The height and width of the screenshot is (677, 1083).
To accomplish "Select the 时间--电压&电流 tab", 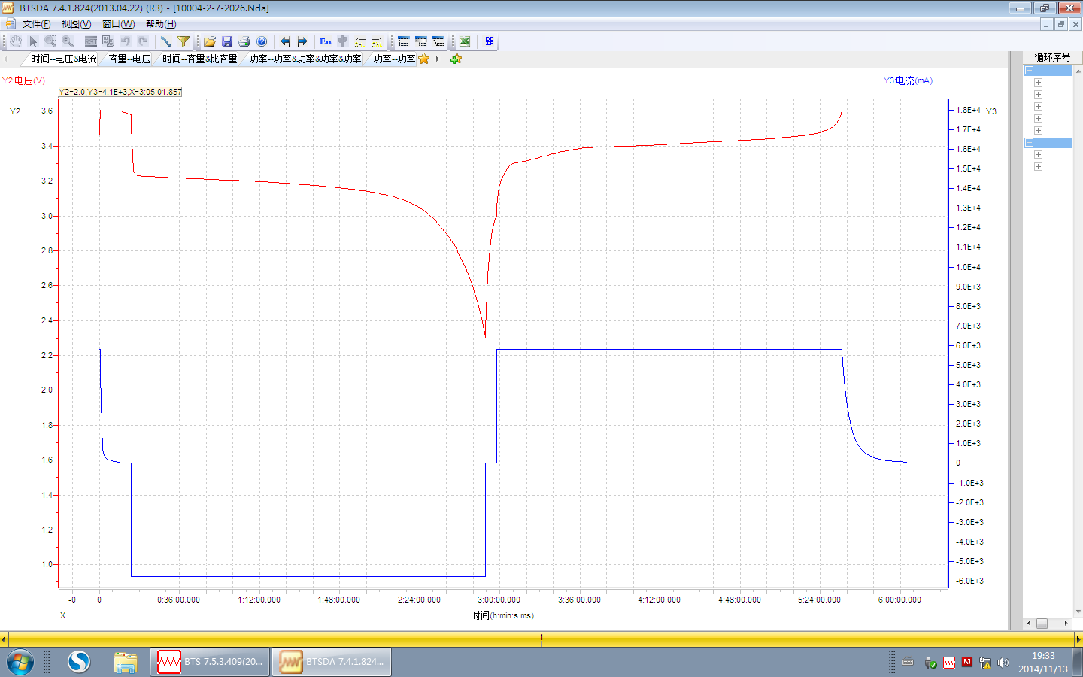I will 64,59.
